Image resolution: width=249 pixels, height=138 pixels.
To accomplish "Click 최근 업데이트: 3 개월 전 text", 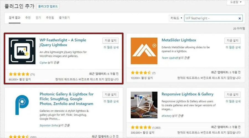I will coord(226,72).
